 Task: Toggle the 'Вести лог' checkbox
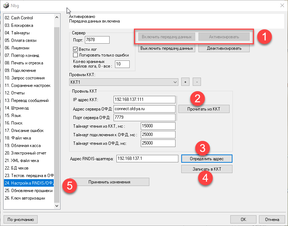point(75,49)
